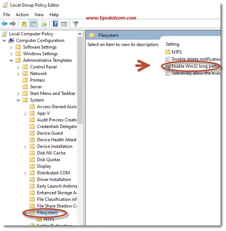Screen dimensions: 226x231
Task: Open the View menu
Action: 39,15
